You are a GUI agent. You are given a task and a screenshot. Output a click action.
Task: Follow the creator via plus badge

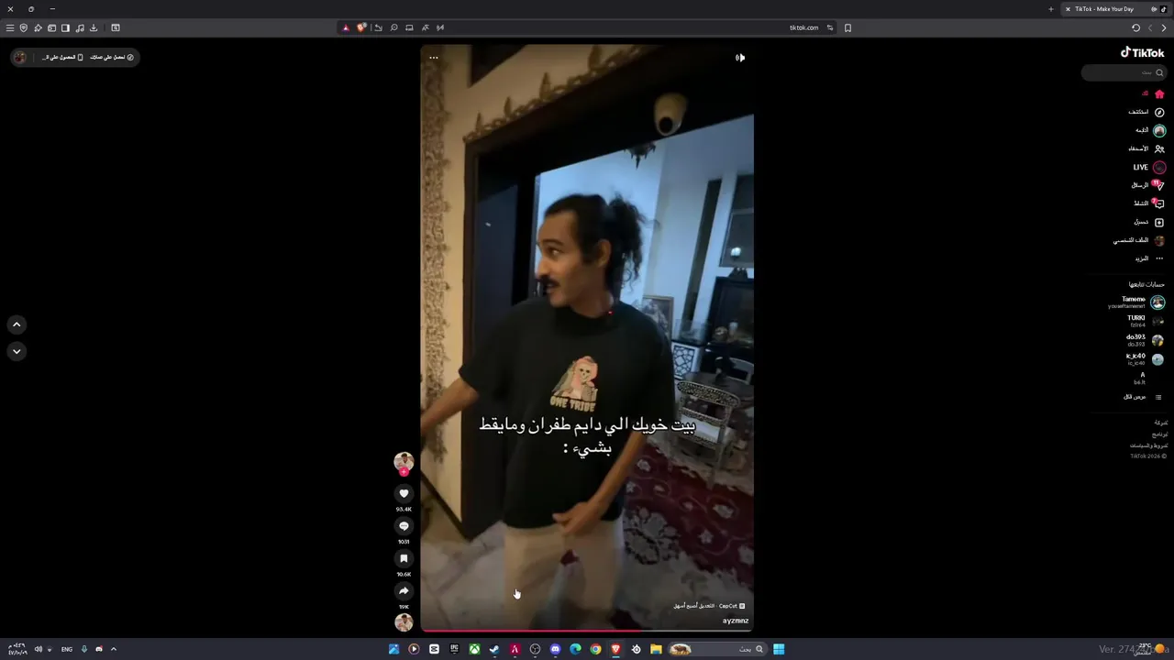(x=404, y=472)
